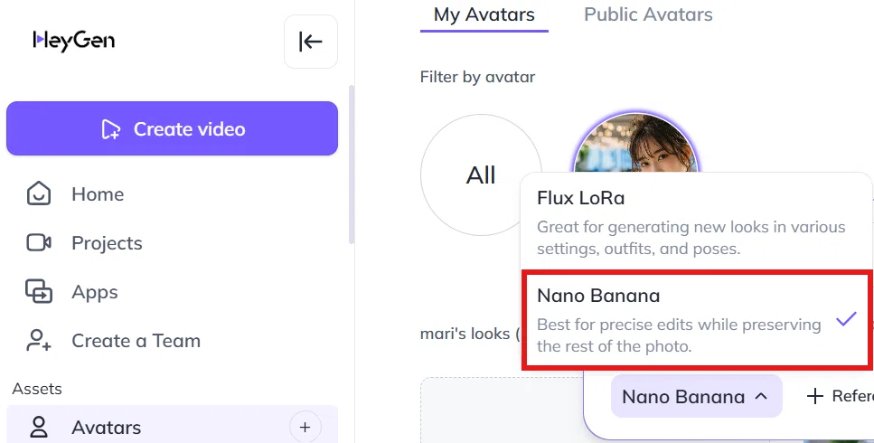Click the Nano Banana checkmark

[846, 319]
